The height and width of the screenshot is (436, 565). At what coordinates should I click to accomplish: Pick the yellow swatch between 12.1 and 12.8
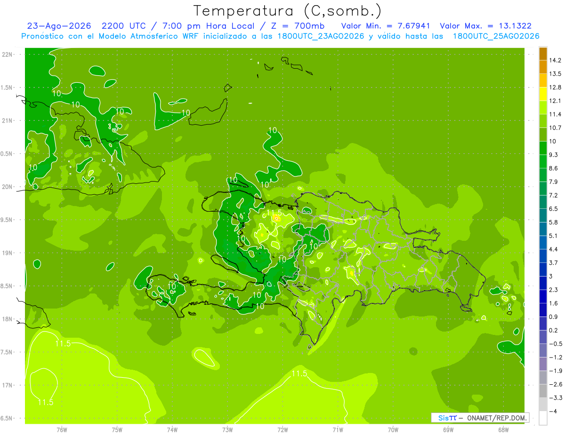coord(543,94)
